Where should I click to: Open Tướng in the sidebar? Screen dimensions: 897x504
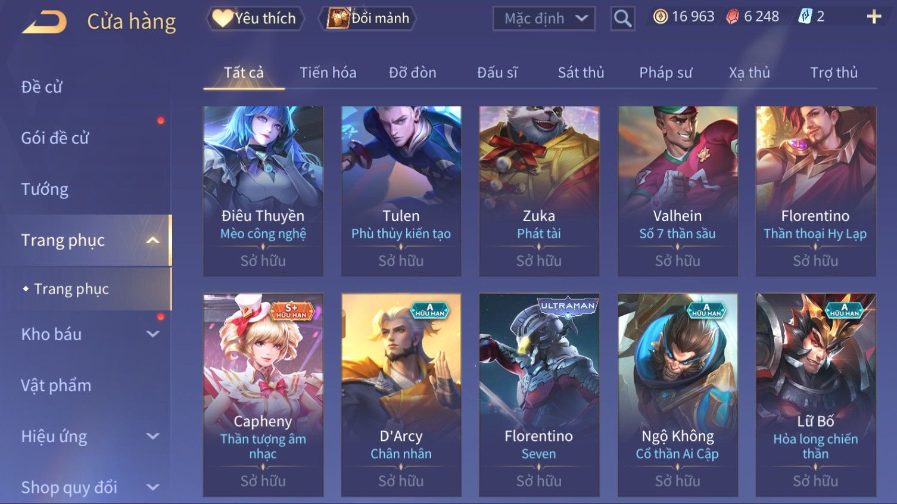[45, 189]
